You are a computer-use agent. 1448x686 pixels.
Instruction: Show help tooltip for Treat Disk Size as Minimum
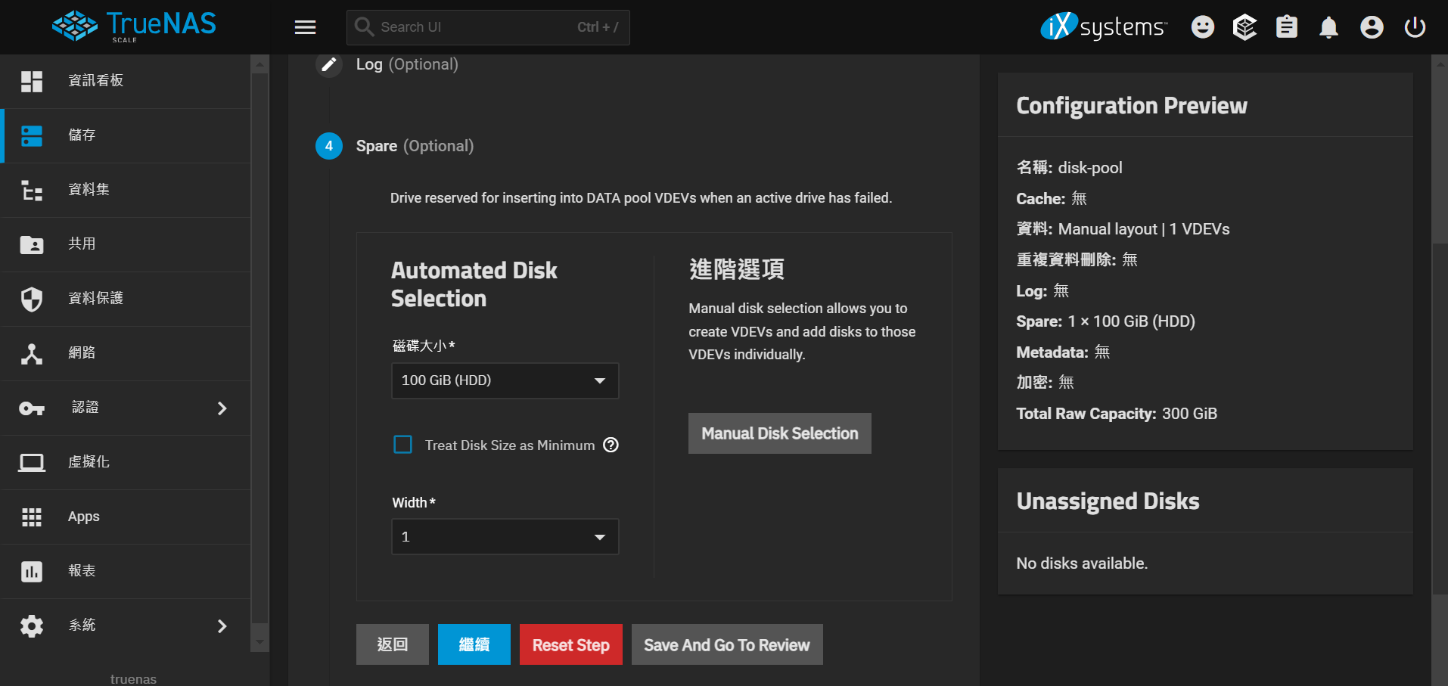611,445
